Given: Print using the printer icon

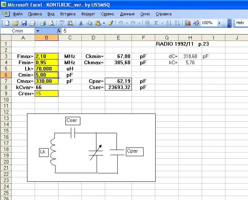Looking at the screenshot, I should point(43,23).
